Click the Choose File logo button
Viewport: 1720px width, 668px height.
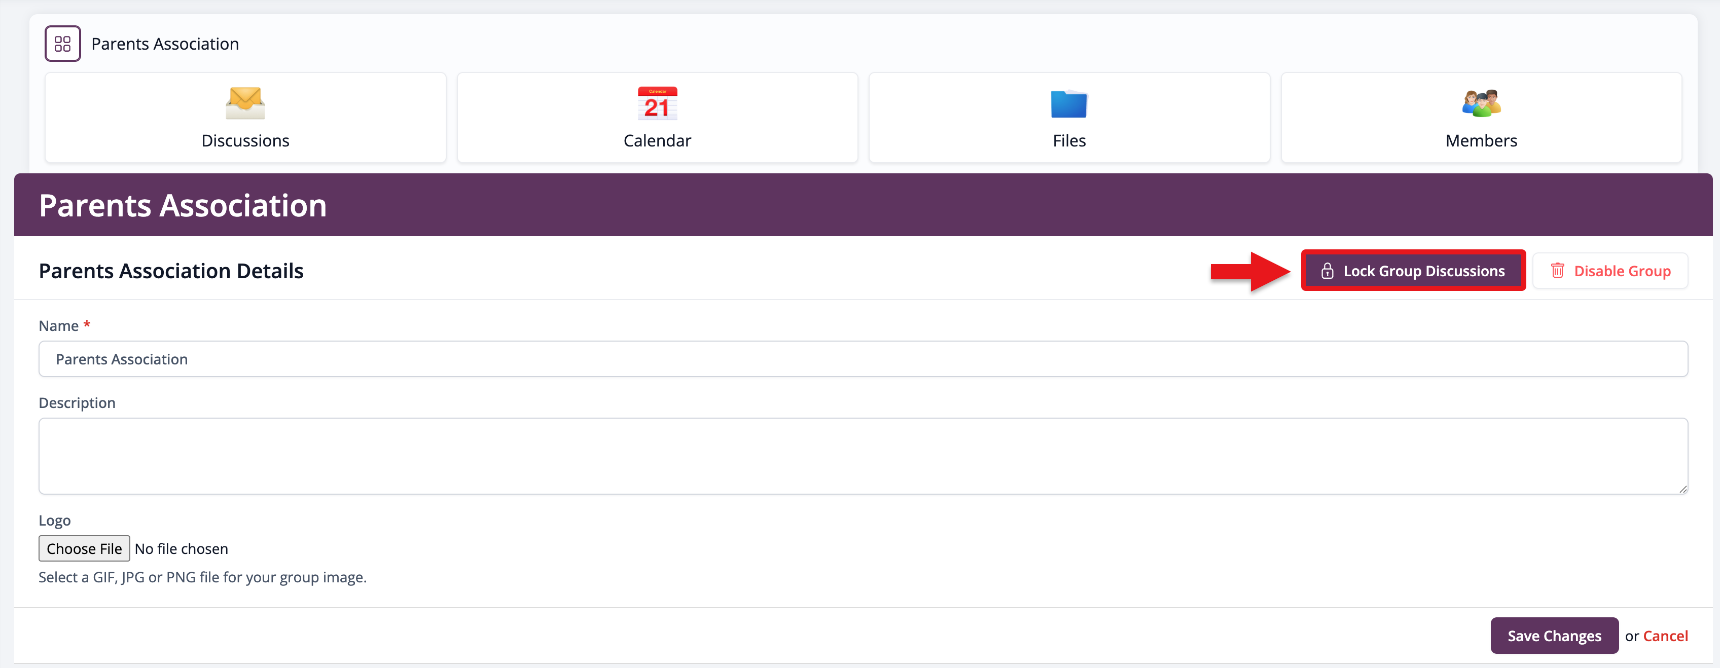click(x=84, y=548)
